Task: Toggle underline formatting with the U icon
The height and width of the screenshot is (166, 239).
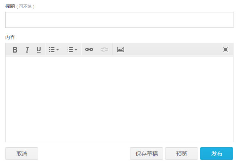Action: coord(39,50)
